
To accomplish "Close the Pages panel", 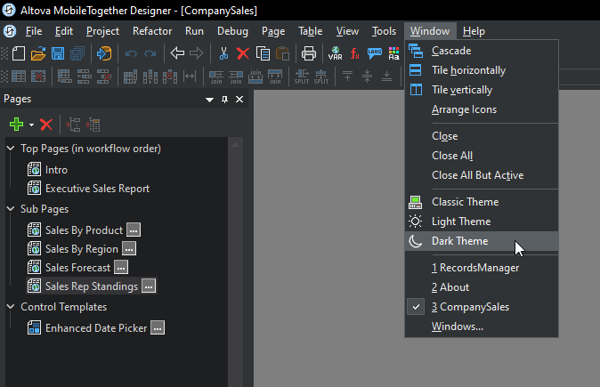I will pyautogui.click(x=239, y=100).
